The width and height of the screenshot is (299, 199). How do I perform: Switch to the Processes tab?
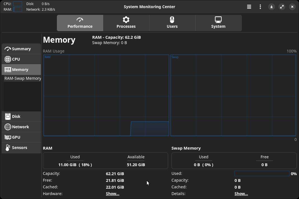(126, 23)
